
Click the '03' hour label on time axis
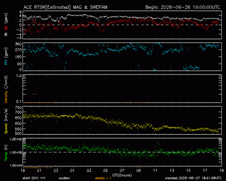point(89,171)
